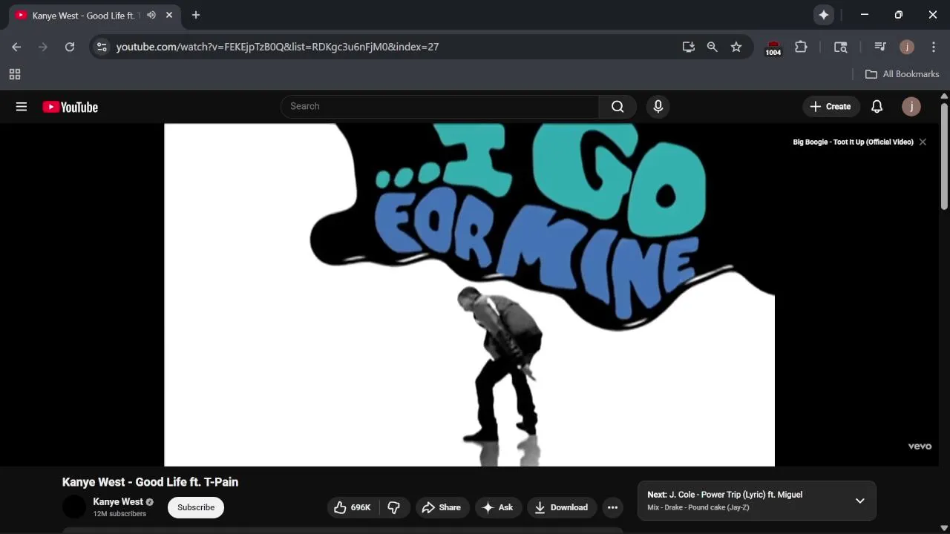Open the YouTube account avatar menu

[911, 107]
